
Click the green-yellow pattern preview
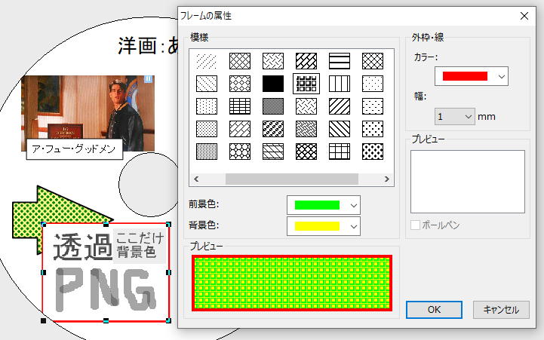click(292, 283)
